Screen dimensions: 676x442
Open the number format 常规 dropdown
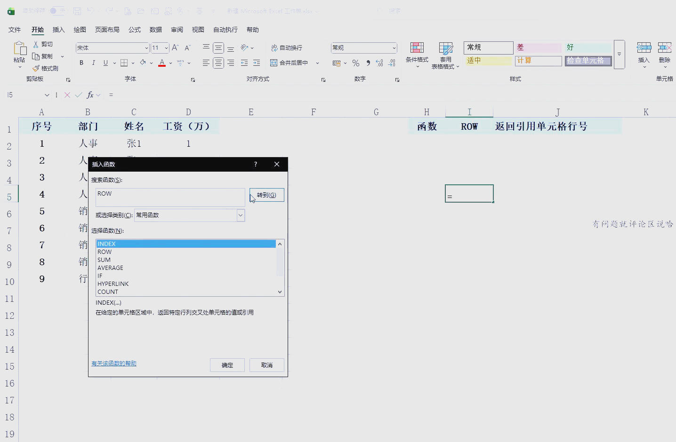(x=394, y=48)
